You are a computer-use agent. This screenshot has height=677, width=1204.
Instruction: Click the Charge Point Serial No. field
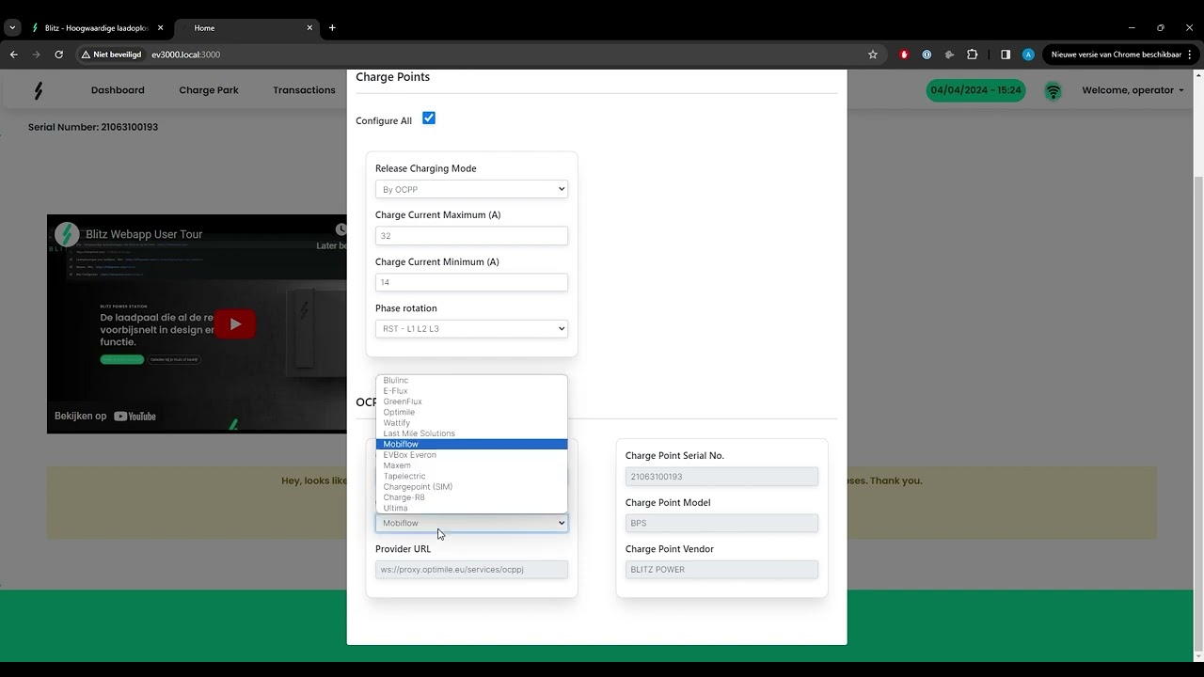point(721,477)
